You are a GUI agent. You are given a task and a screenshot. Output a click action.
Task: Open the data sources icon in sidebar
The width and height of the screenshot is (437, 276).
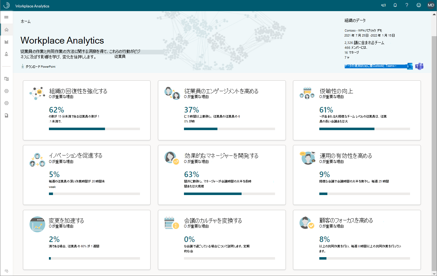[7, 79]
